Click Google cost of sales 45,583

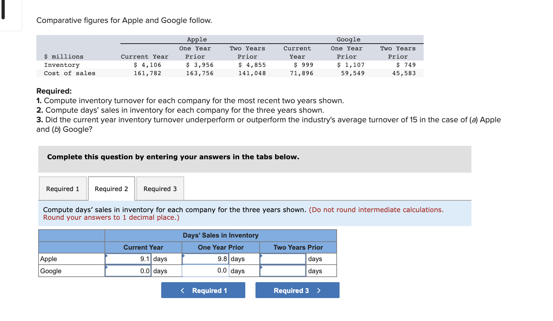(x=404, y=73)
